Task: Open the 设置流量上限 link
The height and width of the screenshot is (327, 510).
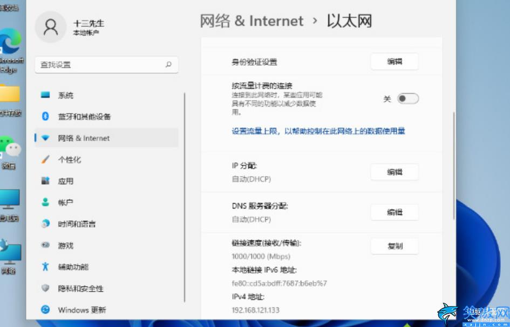Action: click(318, 131)
